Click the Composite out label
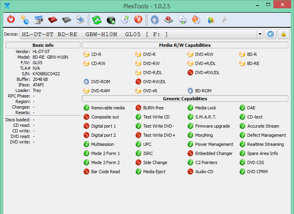Image resolution: width=294 pixels, height=214 pixels. click(x=105, y=117)
